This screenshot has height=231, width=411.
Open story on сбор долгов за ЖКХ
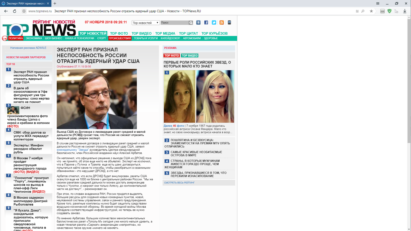click(x=31, y=136)
